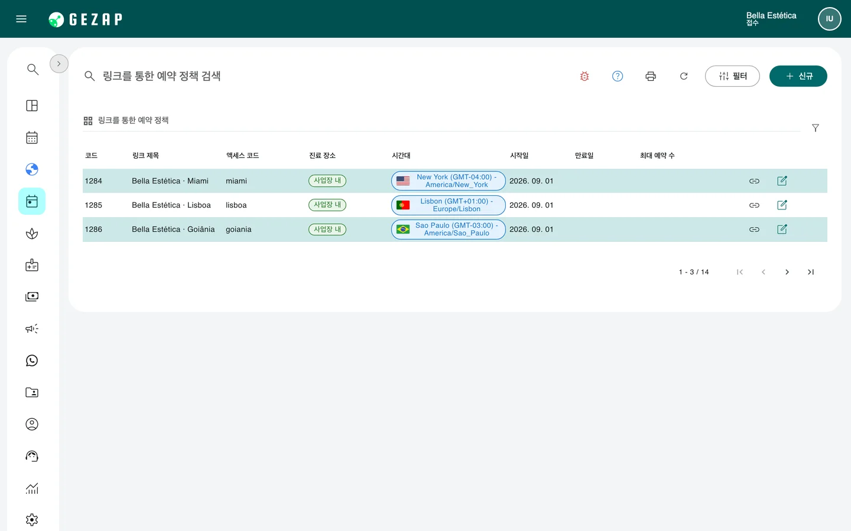This screenshot has width=851, height=531.
Task: Edit the Bella Estética · Lisboa policy
Action: 782,205
